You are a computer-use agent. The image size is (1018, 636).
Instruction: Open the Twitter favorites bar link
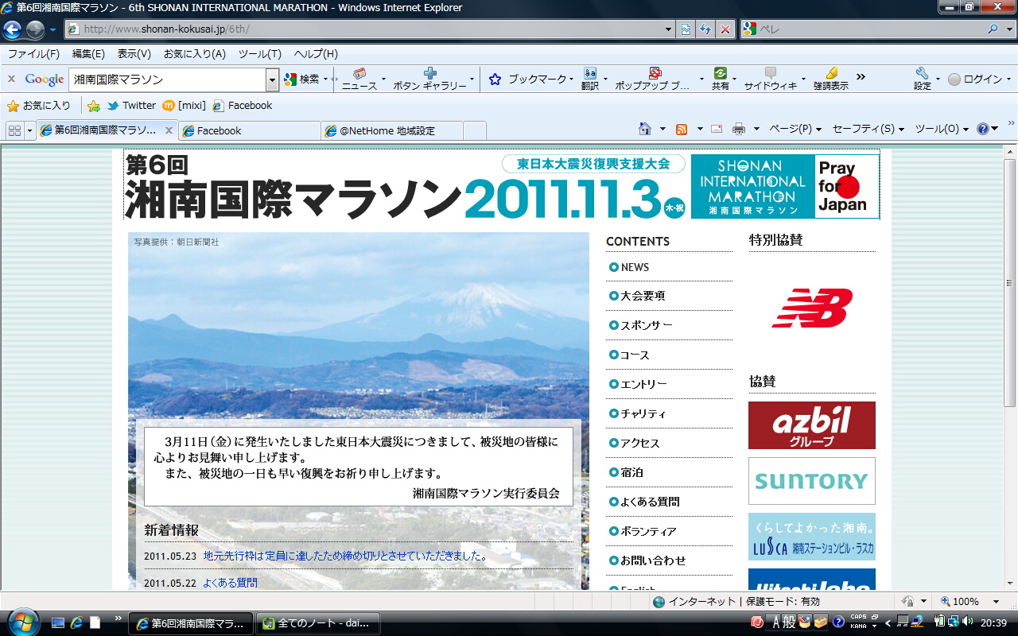point(131,106)
